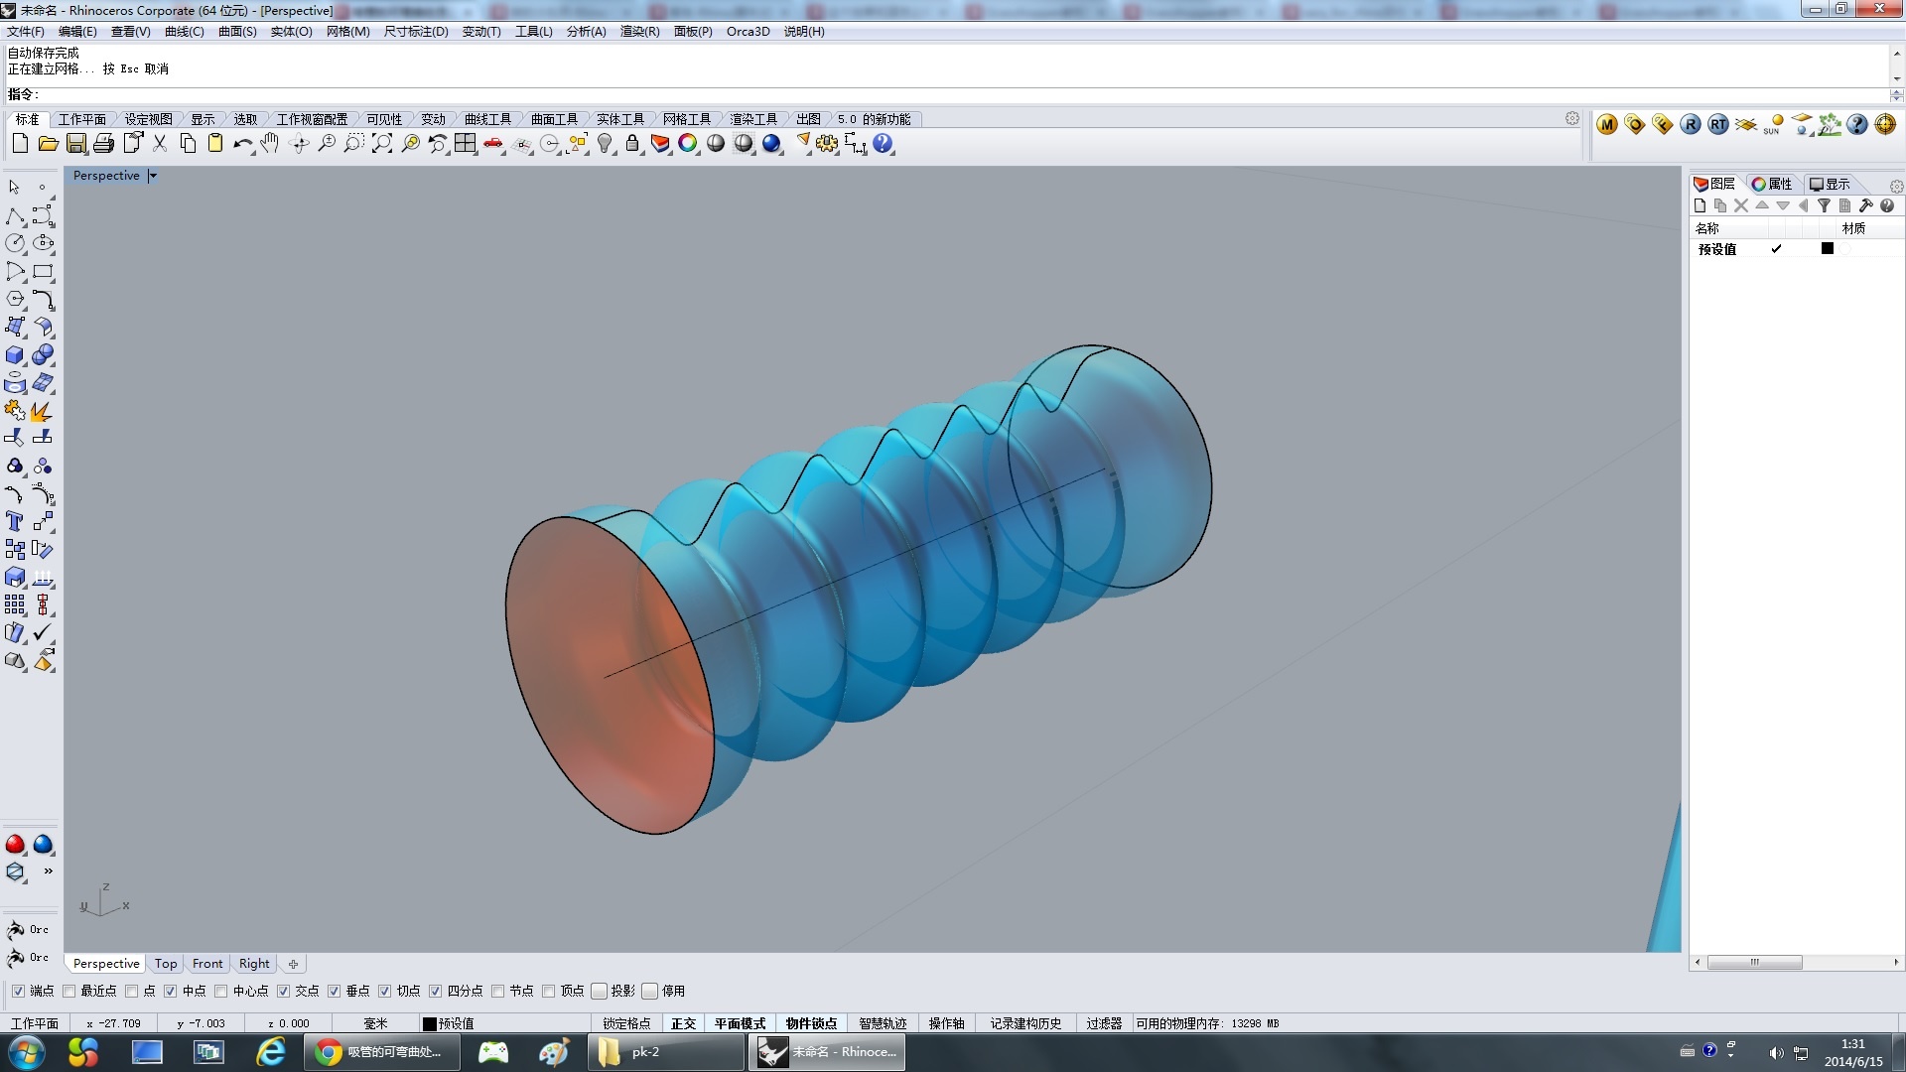Open the 文件(F) menu
1906x1072 pixels.
tap(26, 32)
